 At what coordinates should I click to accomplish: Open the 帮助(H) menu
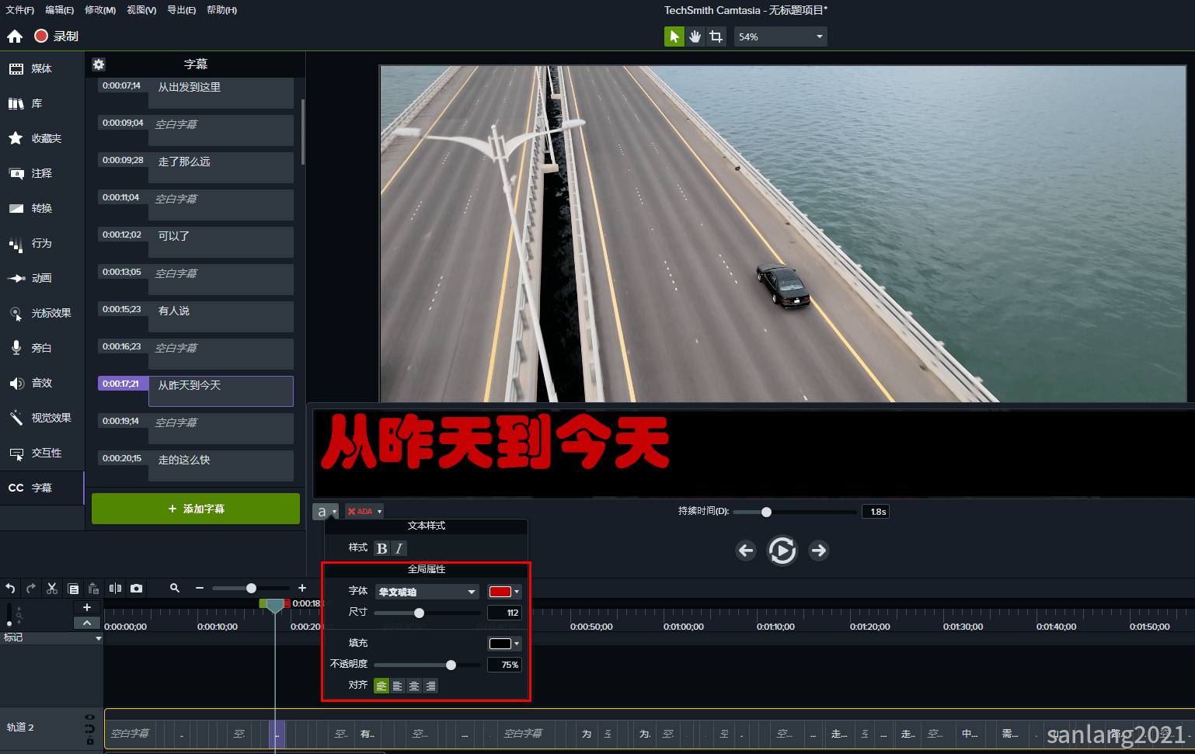[222, 10]
